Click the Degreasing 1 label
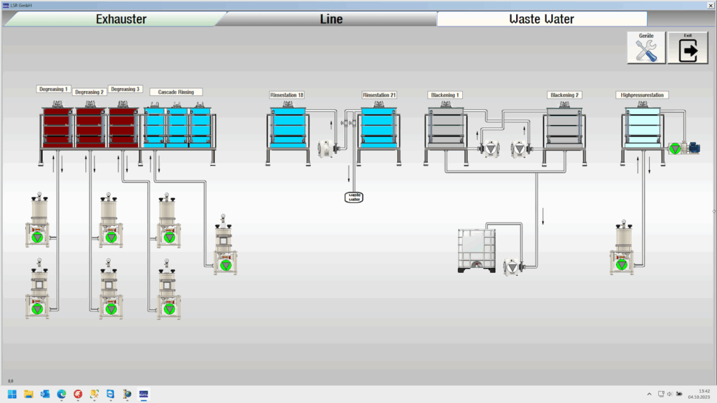Image resolution: width=717 pixels, height=403 pixels. [x=53, y=89]
